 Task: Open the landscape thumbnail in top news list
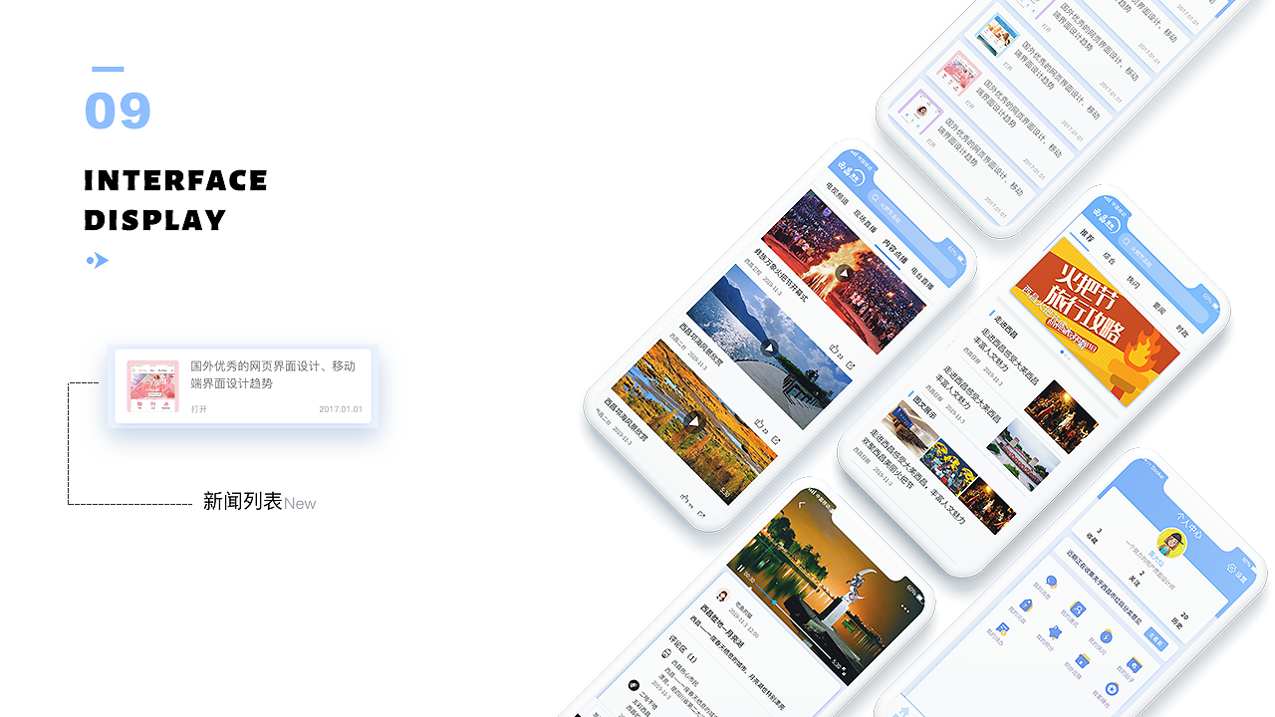pos(997,36)
